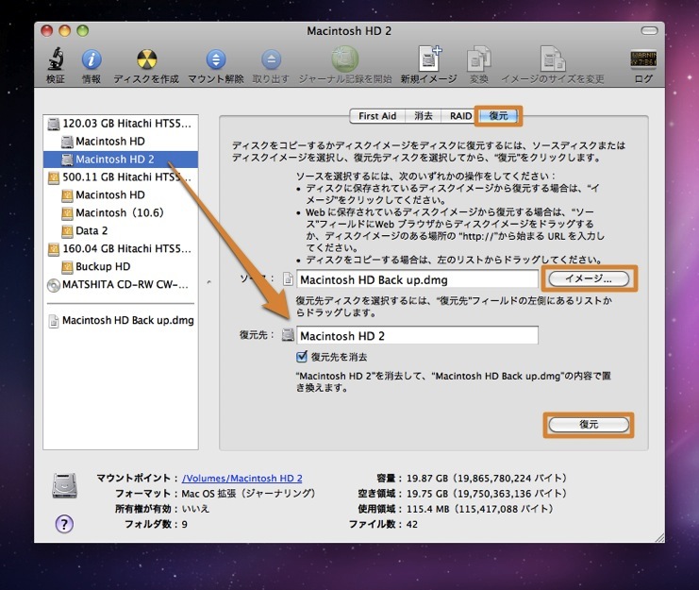Click the Burn disc (ディスクを作成) icon
This screenshot has width=699, height=590.
(x=146, y=59)
